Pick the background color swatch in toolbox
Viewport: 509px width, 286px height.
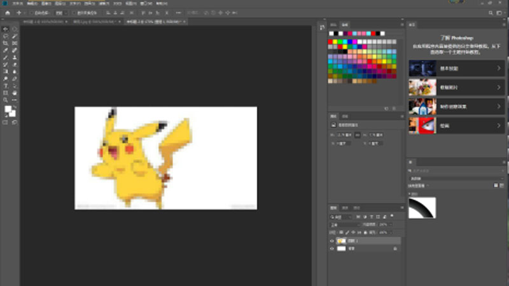point(12,114)
